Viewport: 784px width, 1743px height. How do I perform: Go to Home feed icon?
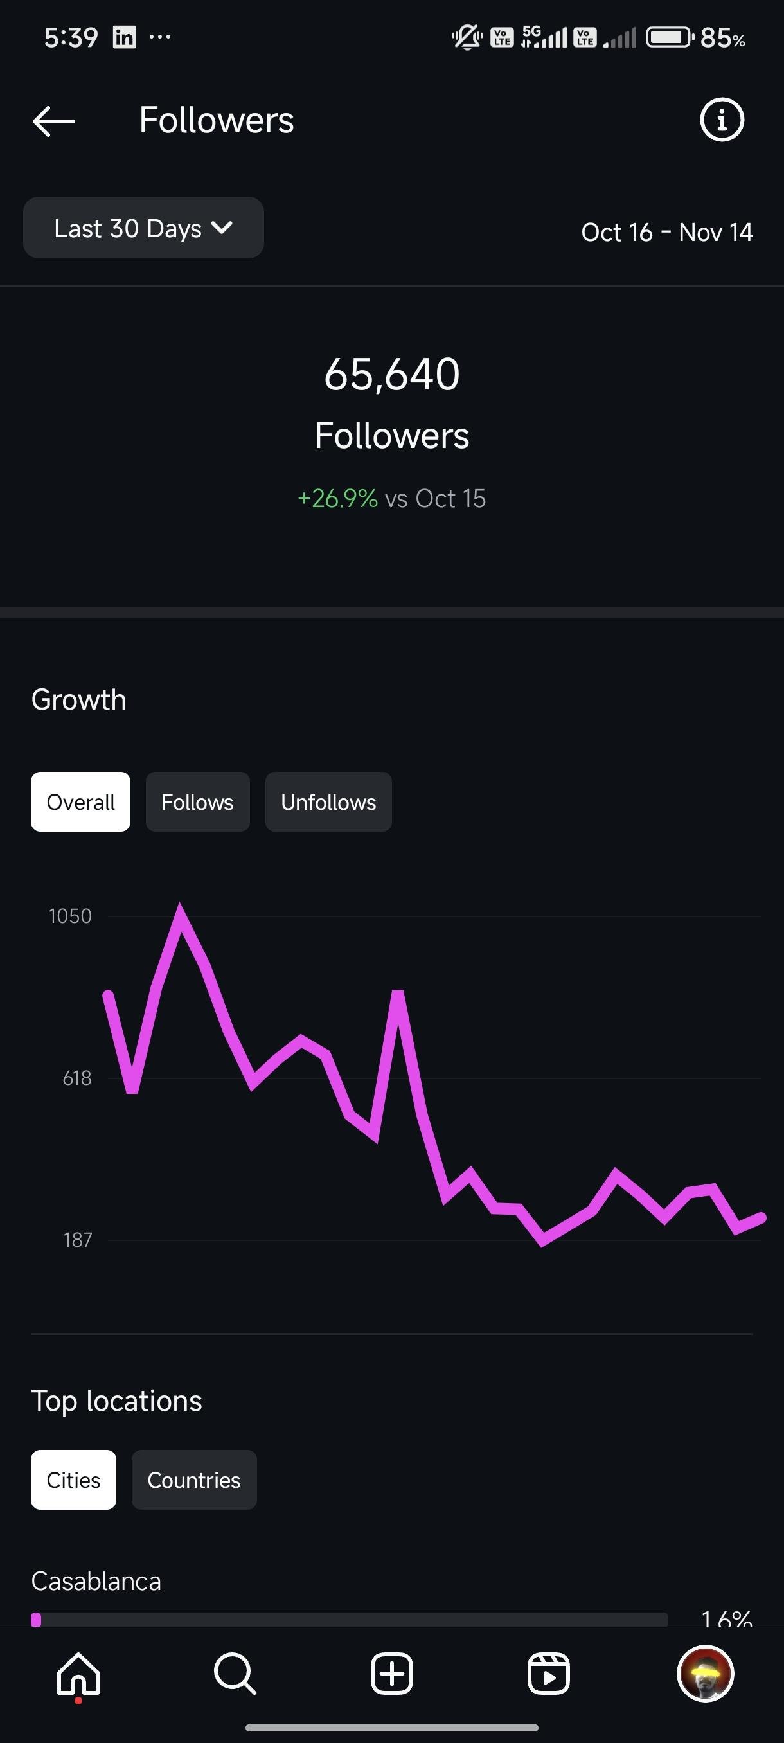point(78,1674)
